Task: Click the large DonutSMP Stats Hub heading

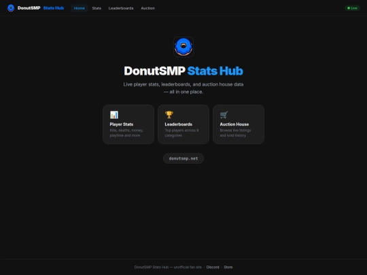Action: 183,71
